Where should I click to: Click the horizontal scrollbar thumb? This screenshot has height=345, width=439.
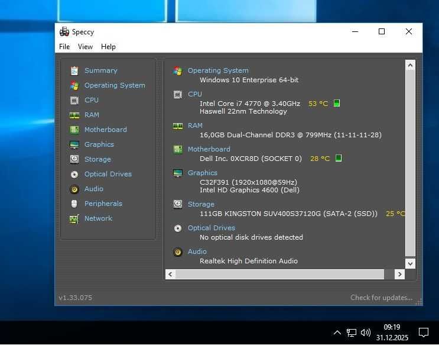pos(279,275)
